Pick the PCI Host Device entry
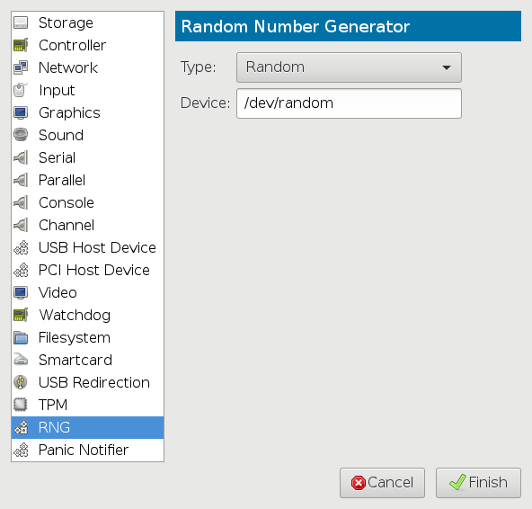This screenshot has height=509, width=532. point(87,270)
